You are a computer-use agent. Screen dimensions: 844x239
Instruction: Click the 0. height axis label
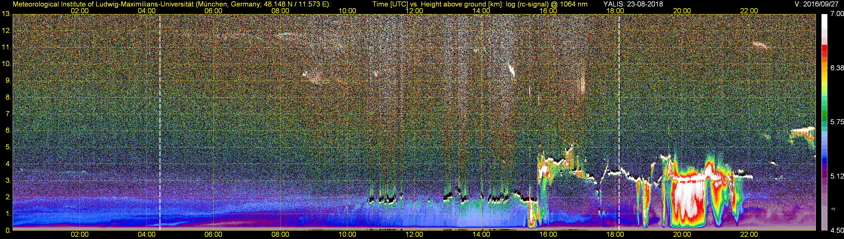tap(8, 231)
